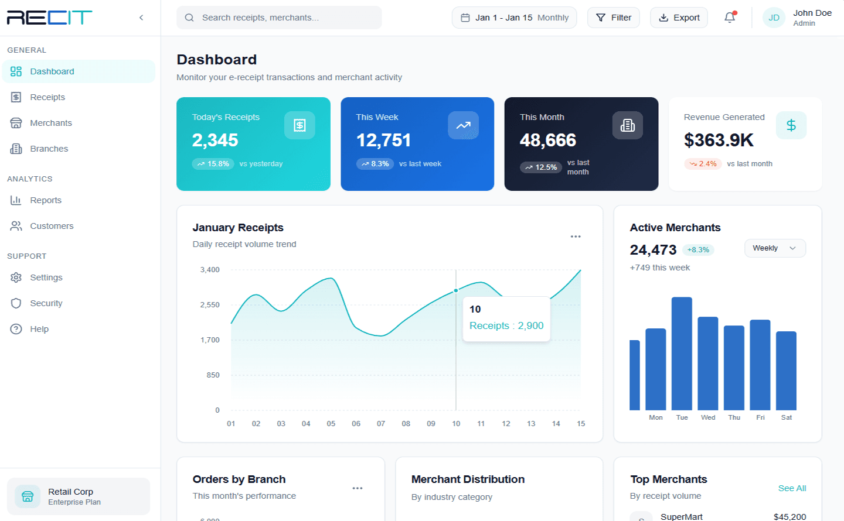Screen dimensions: 844x521
Task: Click the Export button
Action: [679, 18]
